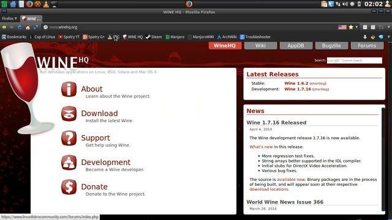392x220 pixels.
Task: Expand the navigation toolbar overflow arrow
Action: pos(389,27)
